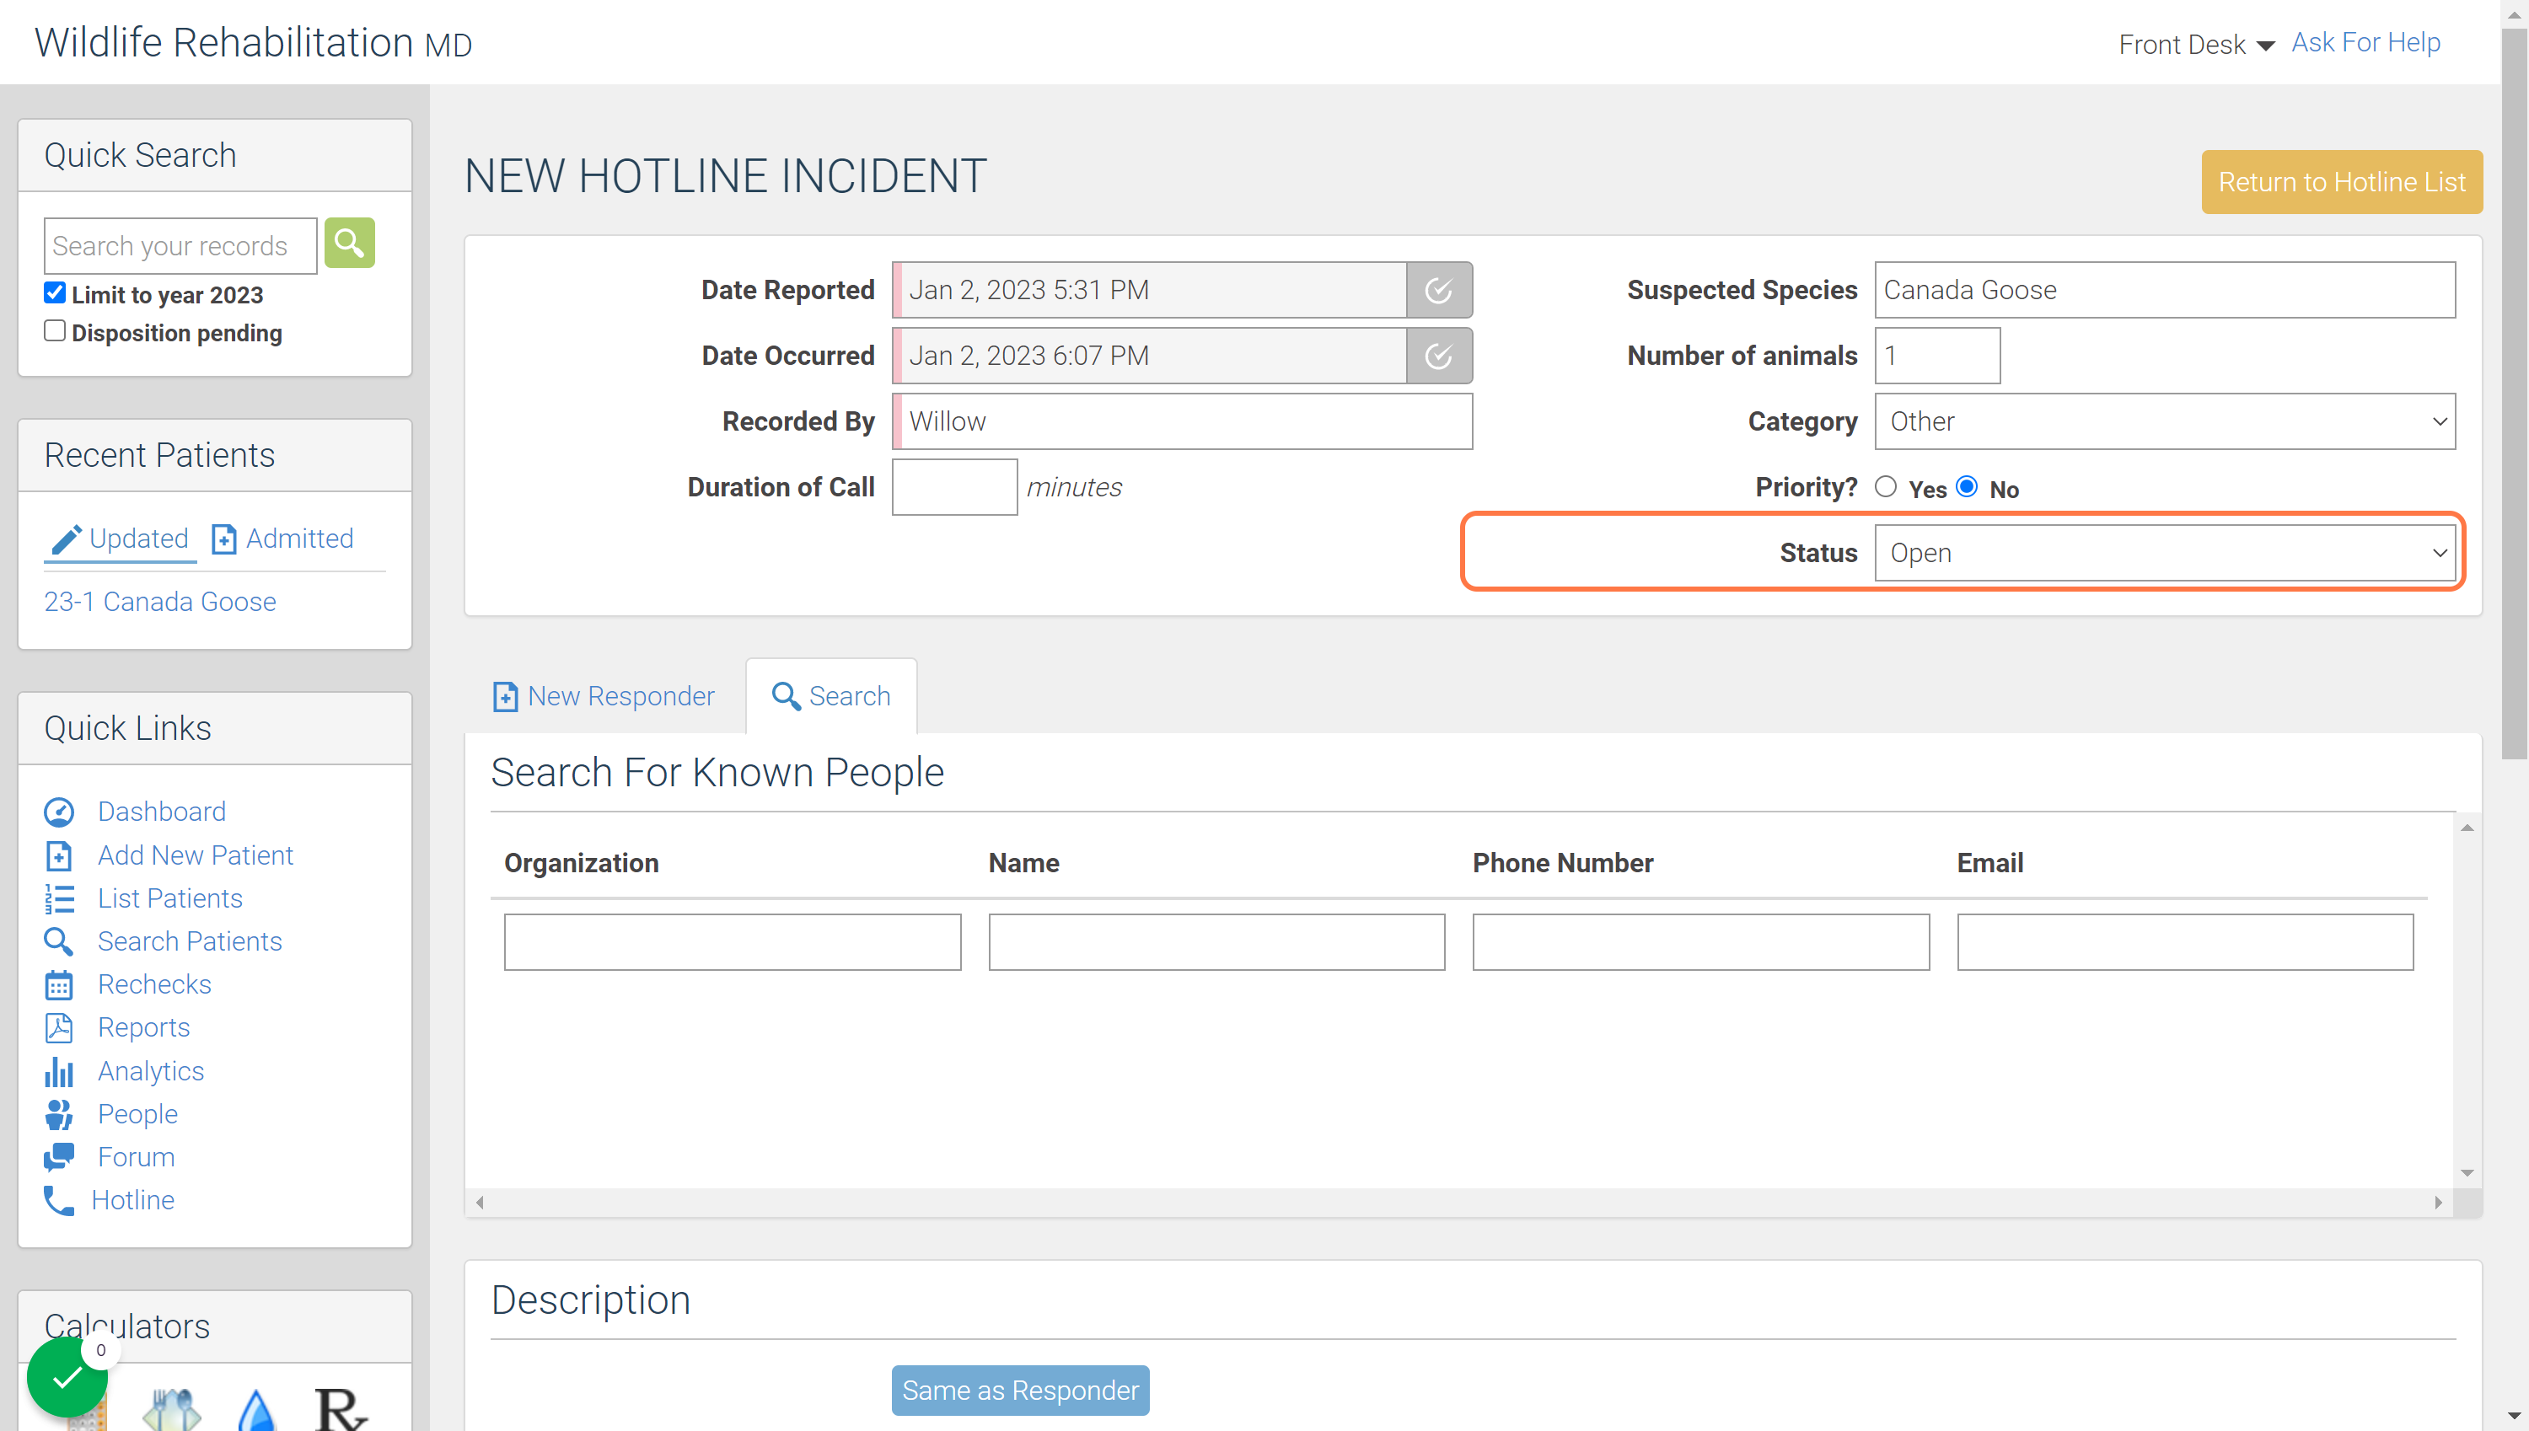Click the page vertical scrollbar thumb

point(2515,393)
